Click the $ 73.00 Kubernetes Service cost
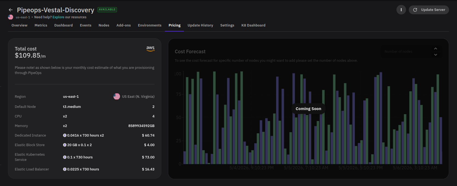The height and width of the screenshot is (186, 457). point(148,157)
